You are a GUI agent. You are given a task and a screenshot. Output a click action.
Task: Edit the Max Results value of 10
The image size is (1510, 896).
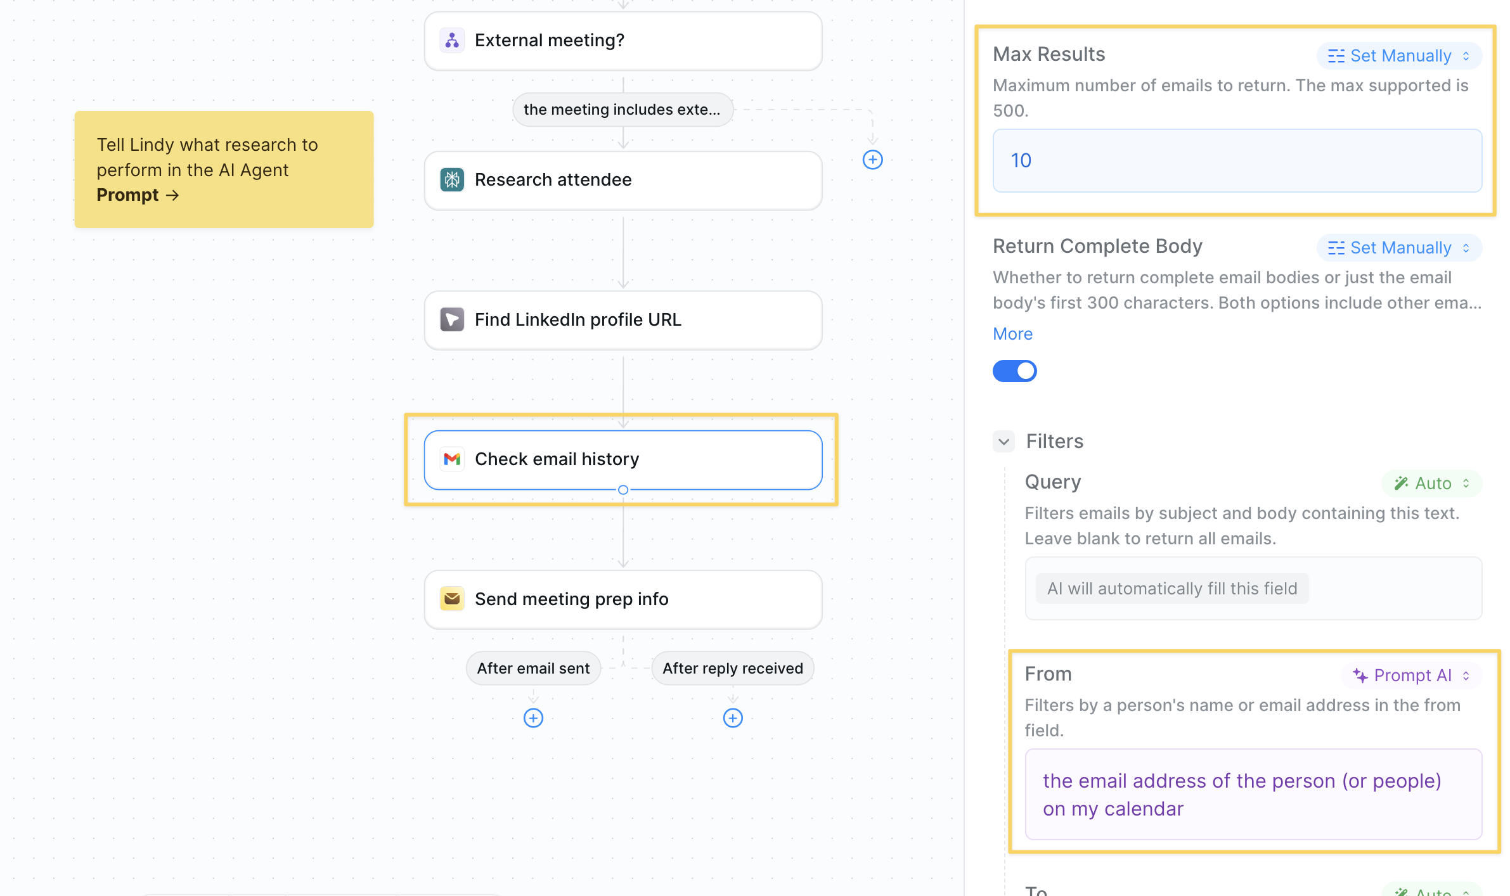pyautogui.click(x=1236, y=160)
